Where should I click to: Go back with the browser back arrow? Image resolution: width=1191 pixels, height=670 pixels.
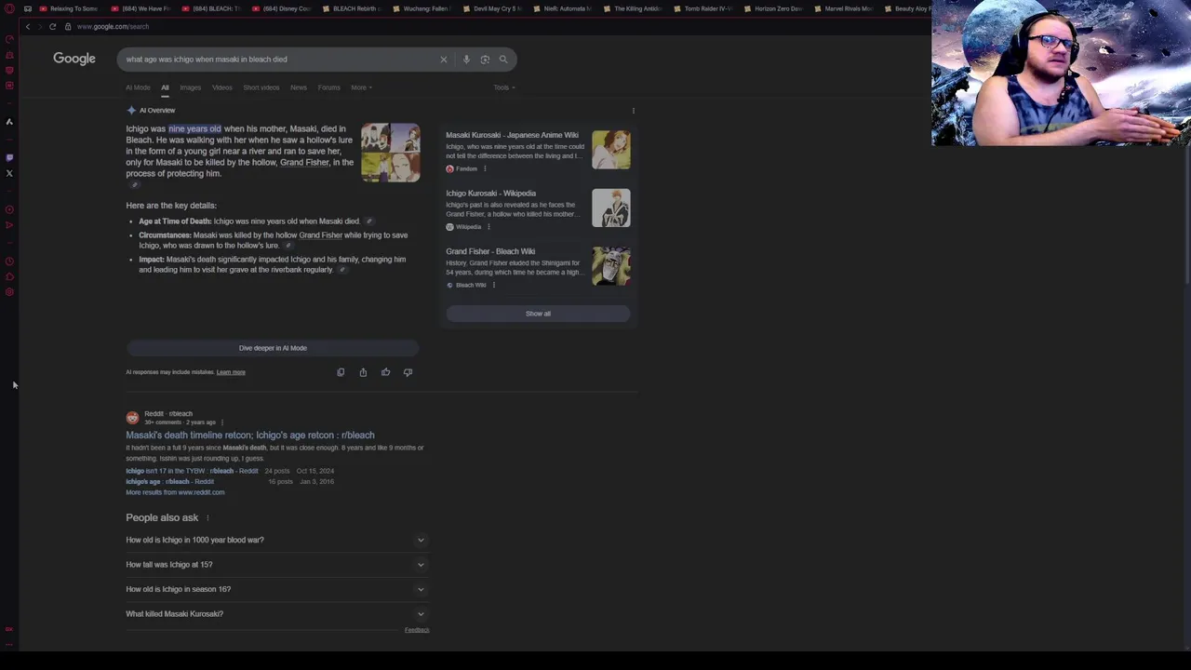(x=28, y=26)
